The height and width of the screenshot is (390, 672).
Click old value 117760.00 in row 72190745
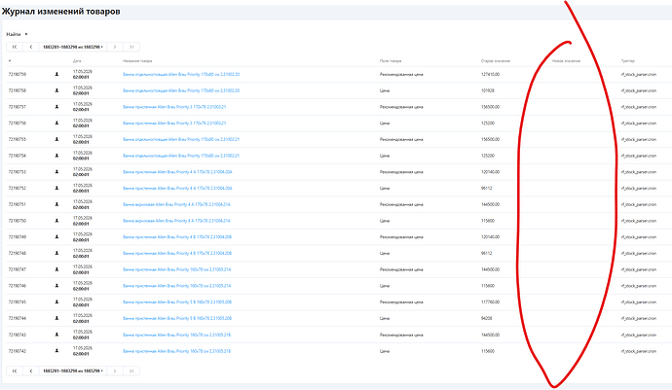[x=490, y=301]
